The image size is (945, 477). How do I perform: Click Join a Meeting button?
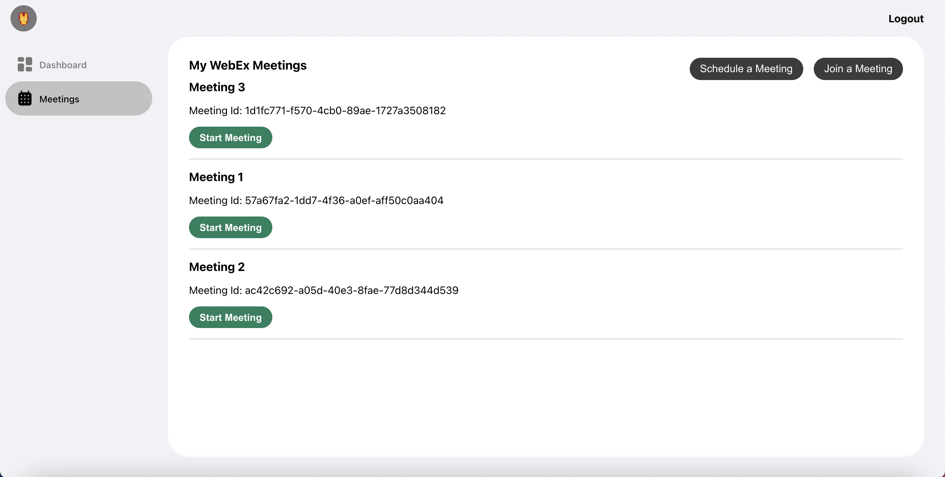pos(858,69)
